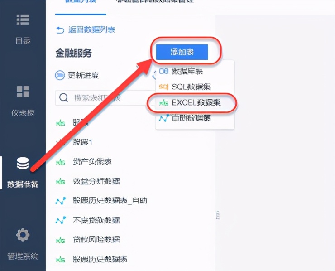Select the 数据准备 database icon

[x=23, y=163]
